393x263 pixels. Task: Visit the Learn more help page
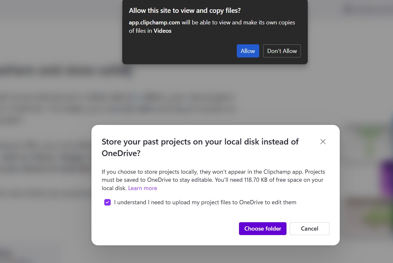[142, 188]
